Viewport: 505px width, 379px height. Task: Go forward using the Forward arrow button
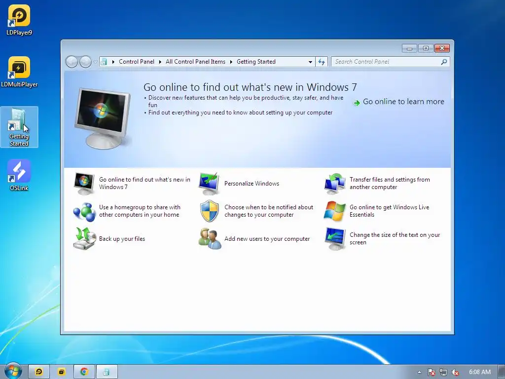[85, 62]
